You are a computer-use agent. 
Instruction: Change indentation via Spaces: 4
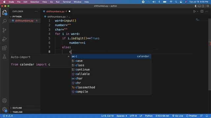(122, 116)
